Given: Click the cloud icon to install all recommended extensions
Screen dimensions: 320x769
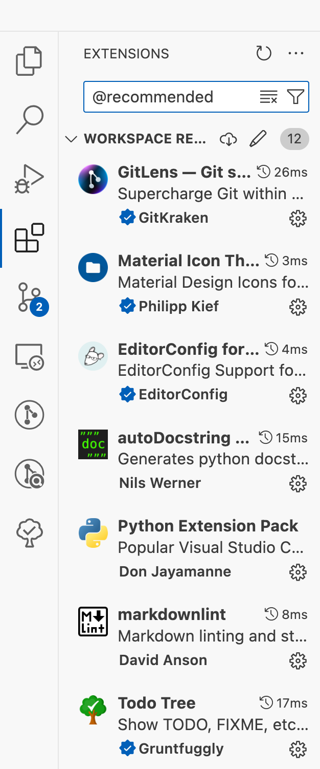Looking at the screenshot, I should [x=228, y=139].
